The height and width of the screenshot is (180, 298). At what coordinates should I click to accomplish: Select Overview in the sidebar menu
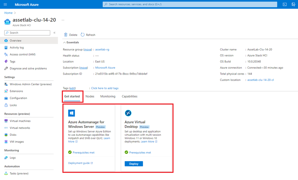(29, 40)
